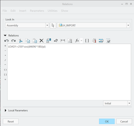Confirm with the OK button
This screenshot has height=126, width=134.
(107, 121)
